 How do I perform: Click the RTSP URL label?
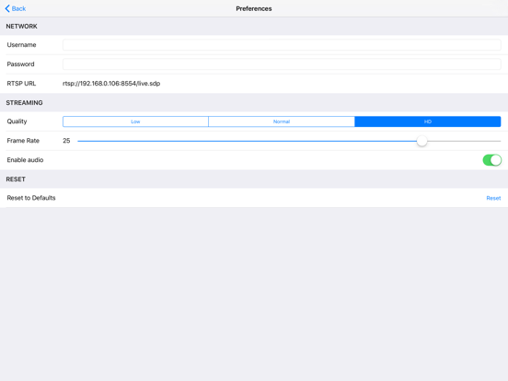pos(21,84)
